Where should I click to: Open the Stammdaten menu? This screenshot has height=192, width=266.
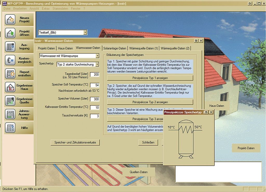click(60, 9)
